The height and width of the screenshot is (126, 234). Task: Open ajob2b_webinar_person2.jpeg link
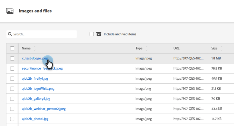click(44, 109)
